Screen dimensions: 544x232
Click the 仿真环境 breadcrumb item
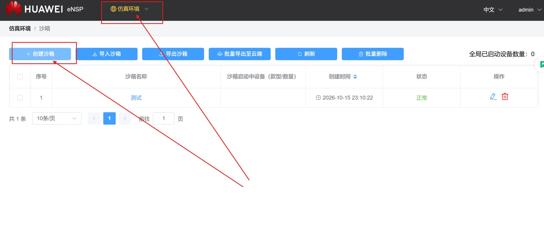[20, 29]
